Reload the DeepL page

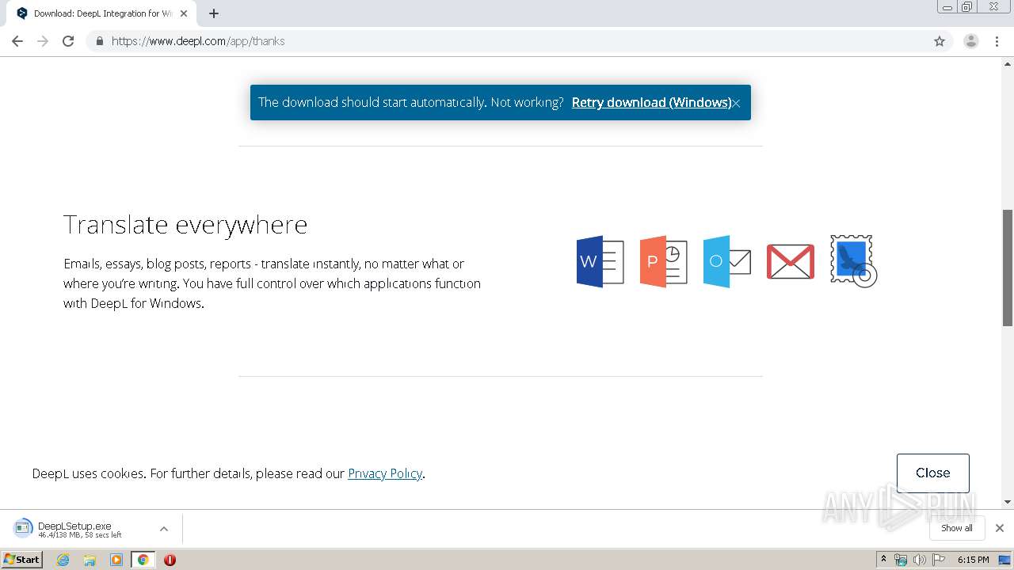coord(68,41)
